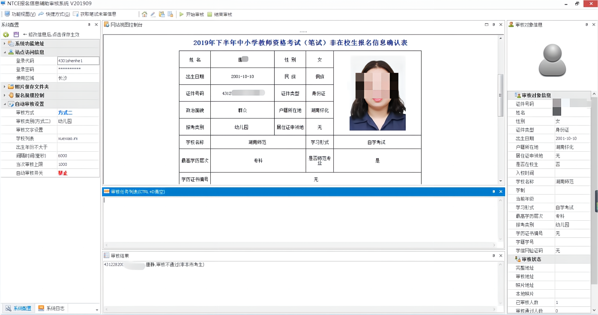The image size is (598, 315).
Task: Click the person icon beside the 审核对象信息 title
Action: pyautogui.click(x=511, y=25)
